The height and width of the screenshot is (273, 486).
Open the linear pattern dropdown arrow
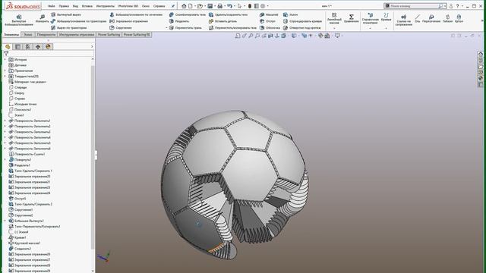tap(334, 28)
